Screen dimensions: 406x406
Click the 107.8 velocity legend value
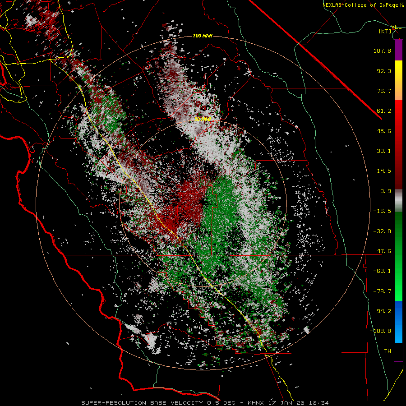[382, 51]
